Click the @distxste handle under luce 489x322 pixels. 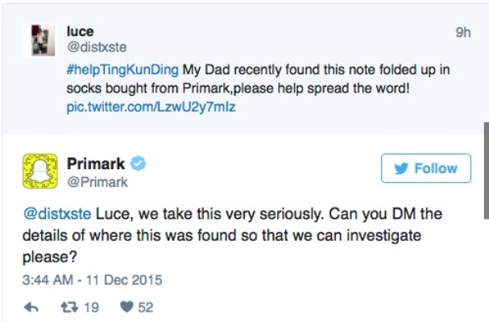coord(96,48)
